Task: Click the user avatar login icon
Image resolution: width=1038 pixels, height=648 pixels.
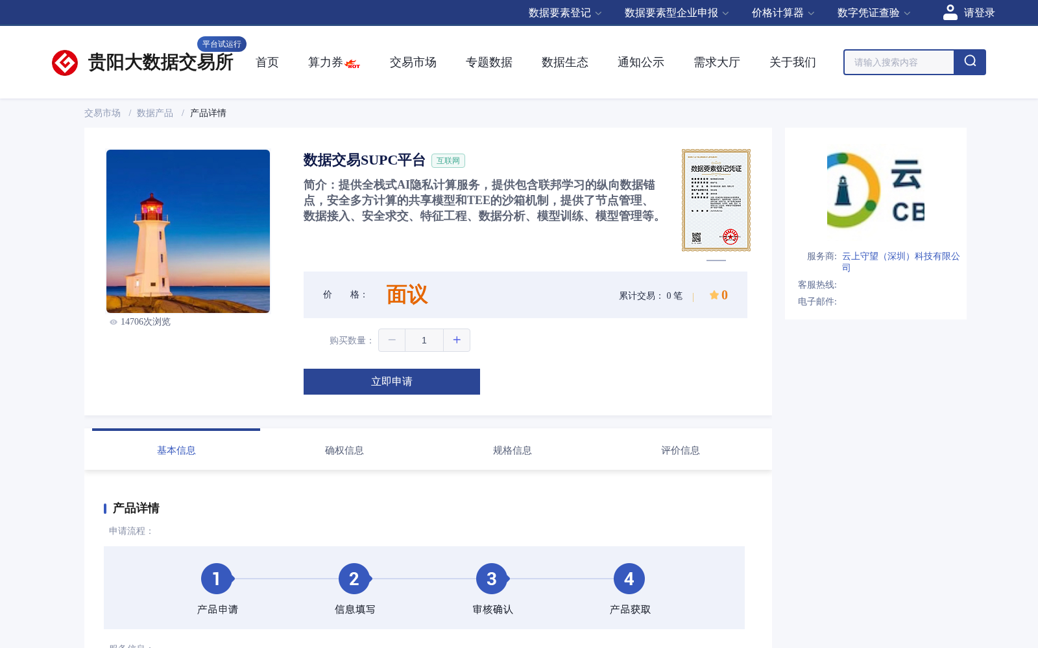Action: tap(950, 12)
